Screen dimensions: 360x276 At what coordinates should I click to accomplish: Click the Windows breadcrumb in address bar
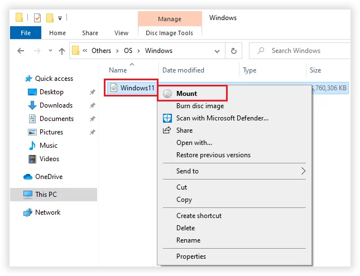(x=159, y=51)
